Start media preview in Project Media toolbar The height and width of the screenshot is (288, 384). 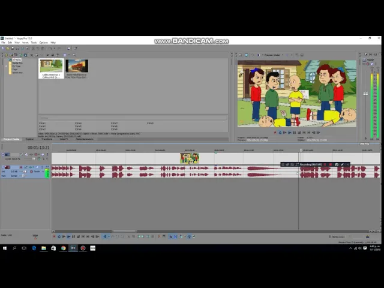point(48,55)
